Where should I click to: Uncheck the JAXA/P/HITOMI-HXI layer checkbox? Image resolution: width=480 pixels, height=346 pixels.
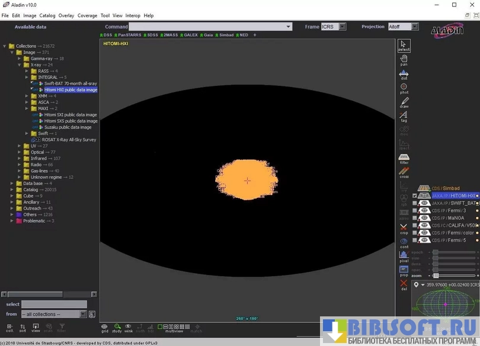pos(415,196)
